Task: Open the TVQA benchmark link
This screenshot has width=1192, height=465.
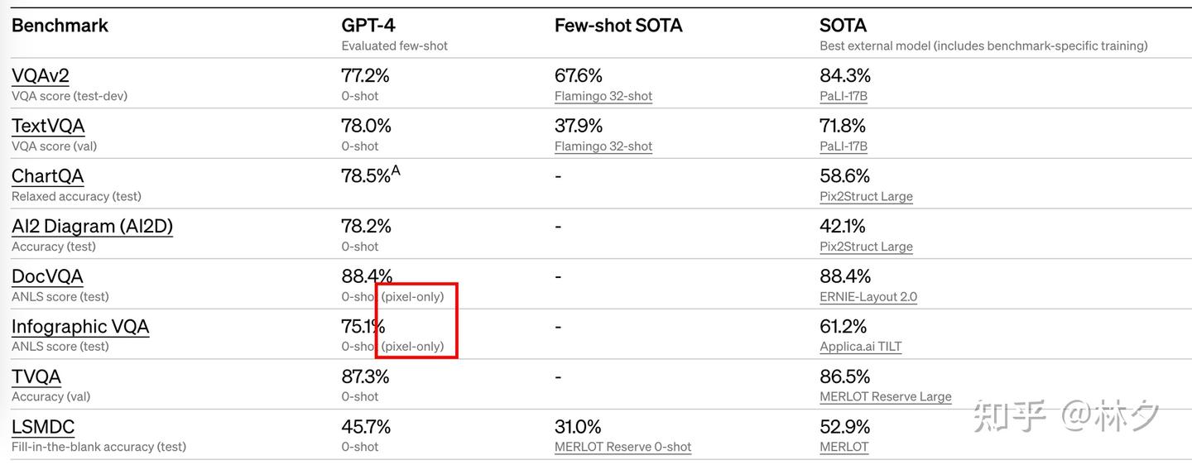Action: coord(36,376)
